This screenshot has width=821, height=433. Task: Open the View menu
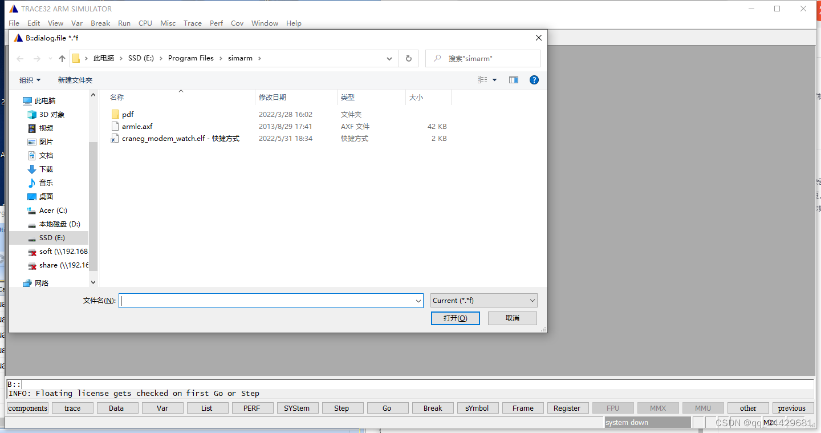pyautogui.click(x=55, y=23)
